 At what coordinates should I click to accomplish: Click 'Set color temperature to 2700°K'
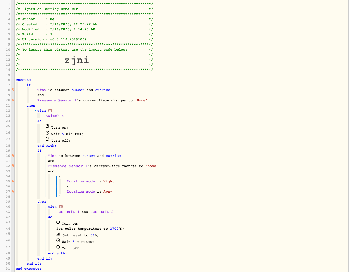point(90,229)
